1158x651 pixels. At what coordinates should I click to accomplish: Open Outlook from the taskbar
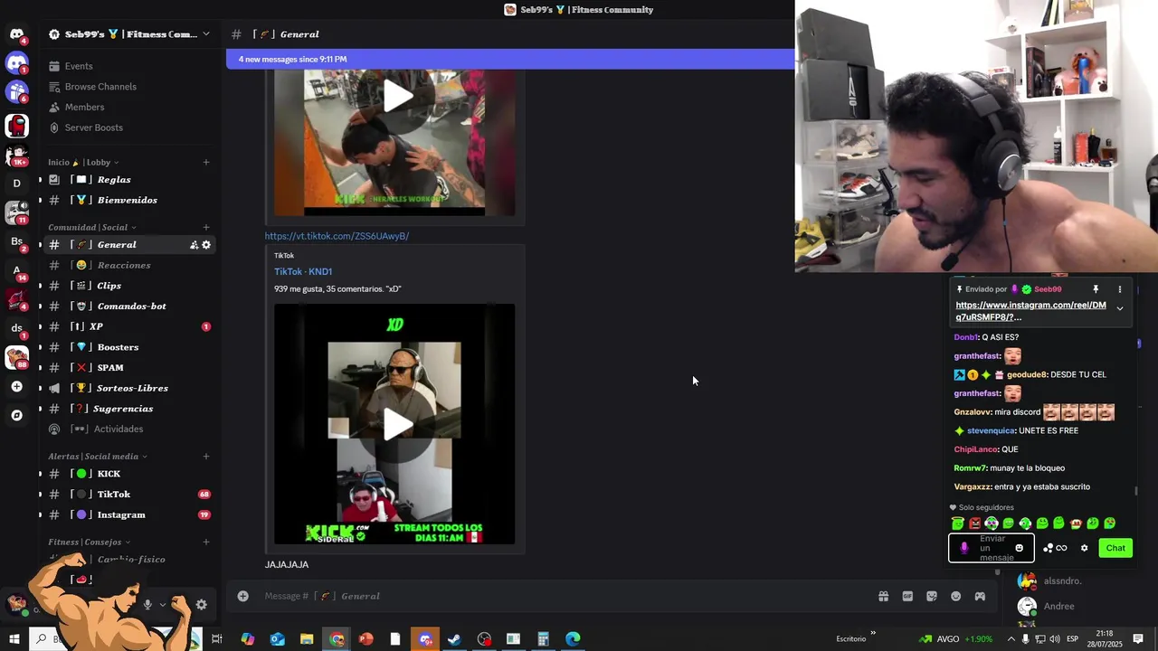278,639
